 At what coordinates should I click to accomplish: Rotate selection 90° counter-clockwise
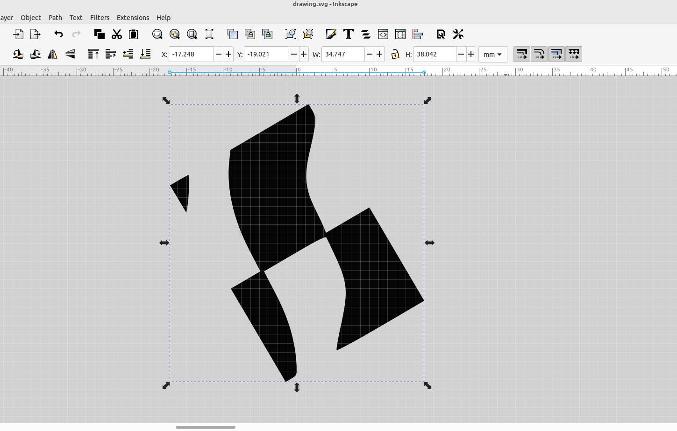pos(18,54)
